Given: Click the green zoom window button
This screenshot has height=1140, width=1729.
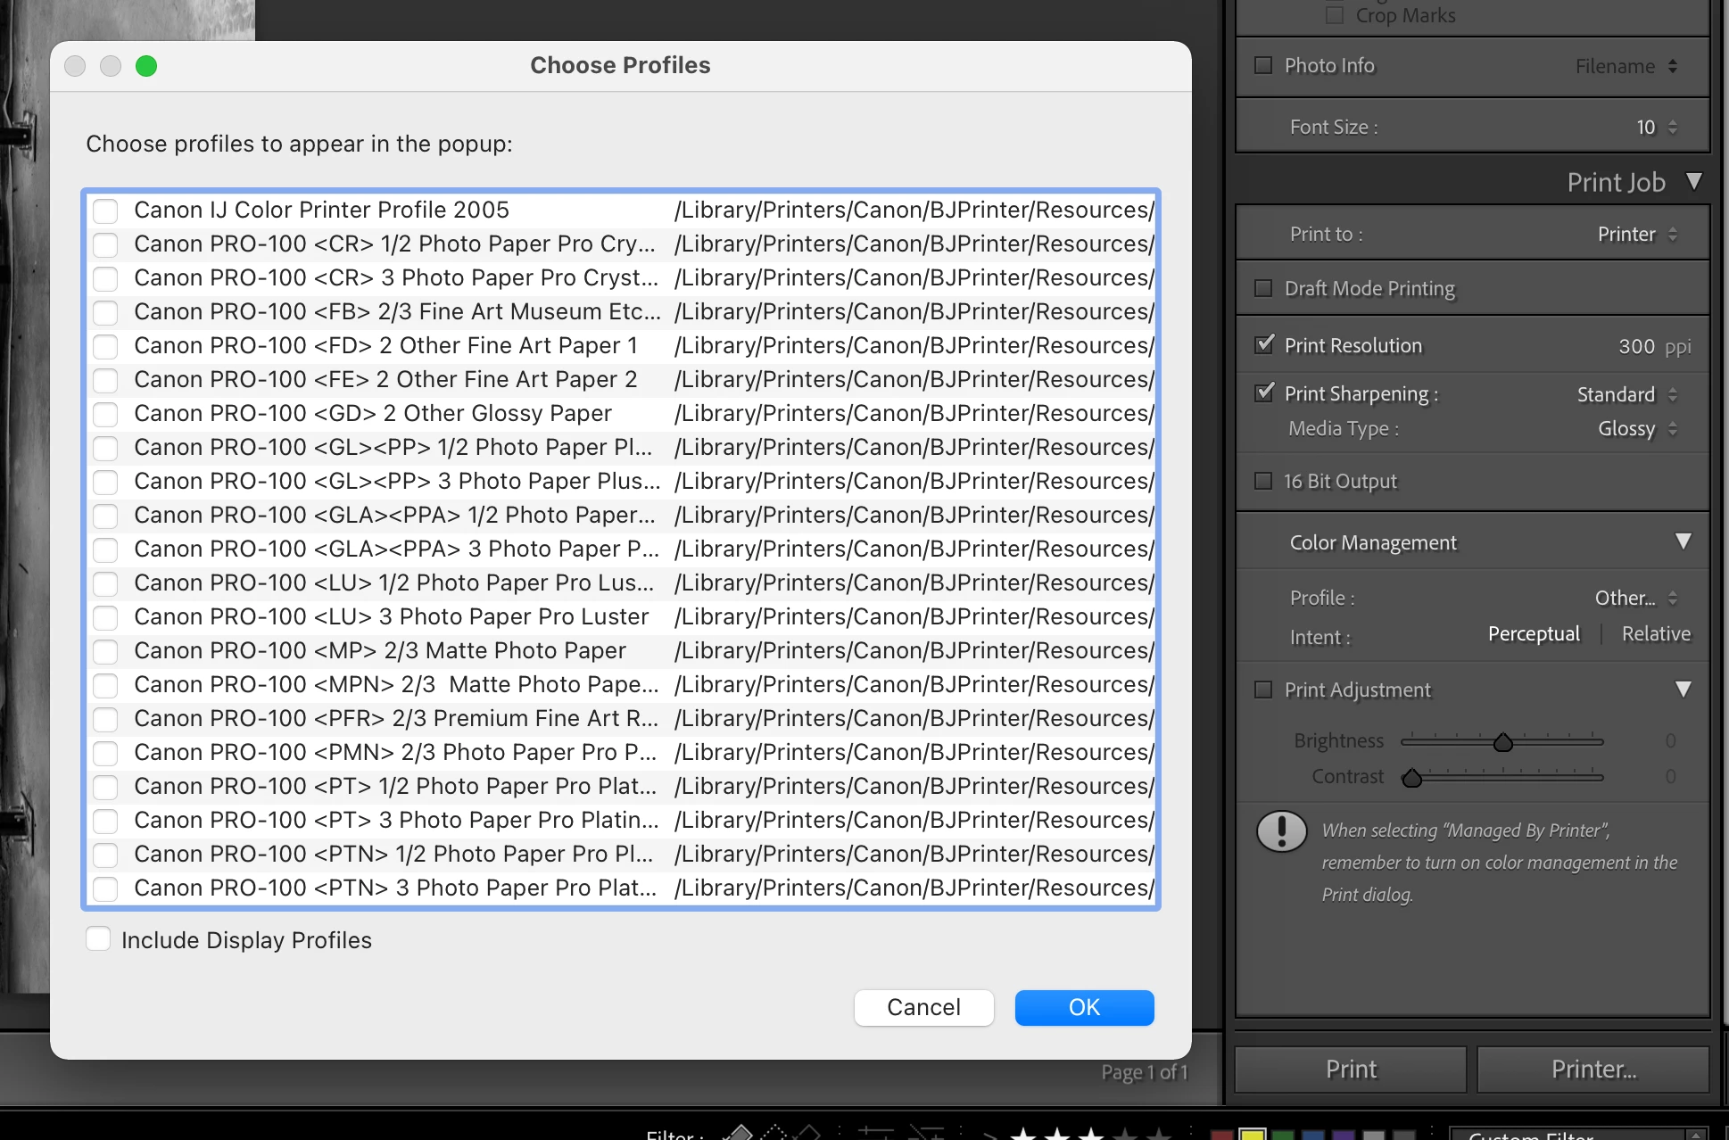Looking at the screenshot, I should click(146, 66).
